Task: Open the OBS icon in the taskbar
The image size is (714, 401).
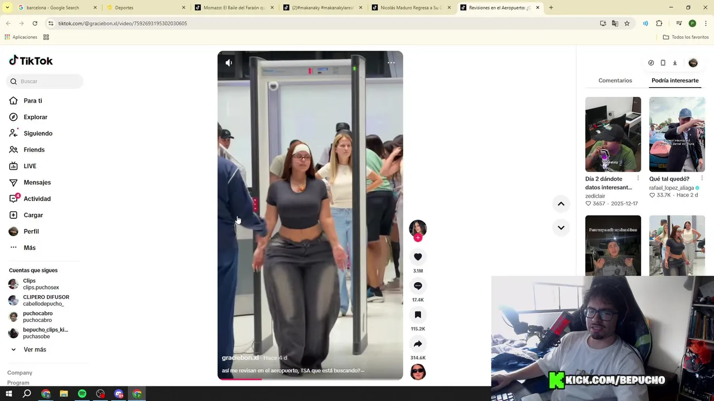Action: (100, 394)
